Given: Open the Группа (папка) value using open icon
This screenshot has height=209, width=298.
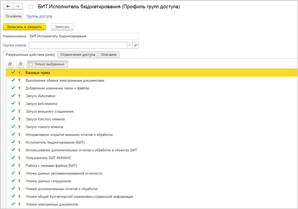Looking at the screenshot, I should point(136,45).
